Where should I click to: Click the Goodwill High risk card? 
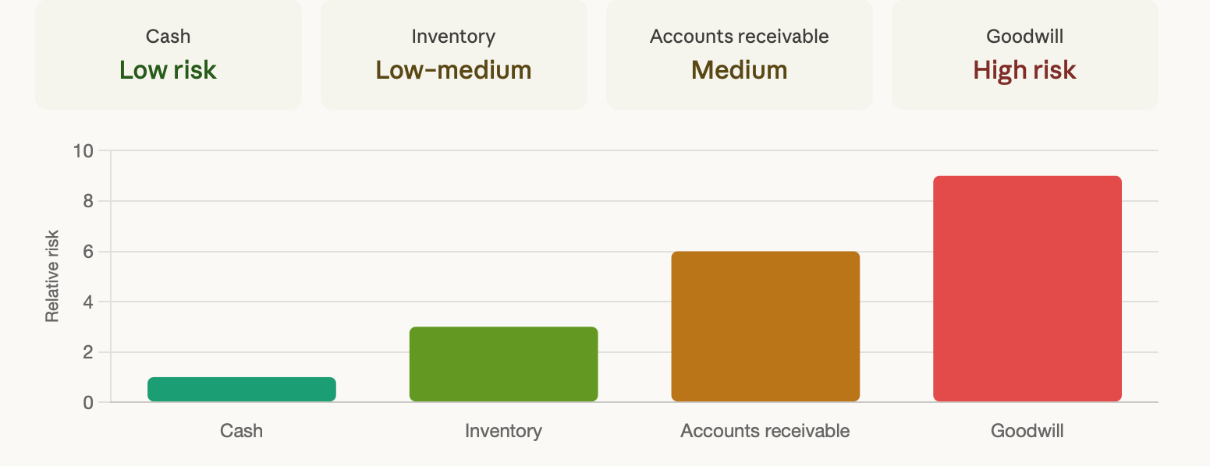1024,55
